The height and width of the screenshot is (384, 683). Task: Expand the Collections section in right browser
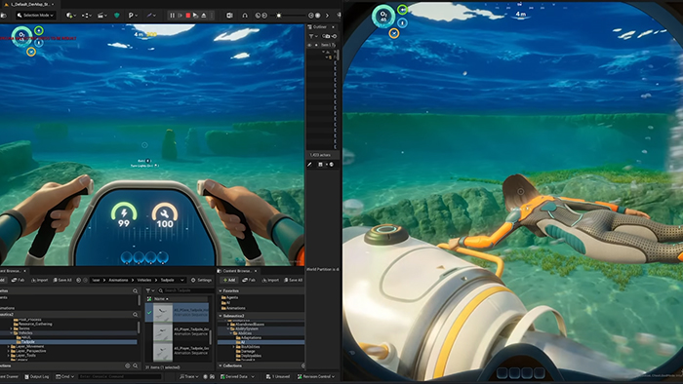point(221,366)
